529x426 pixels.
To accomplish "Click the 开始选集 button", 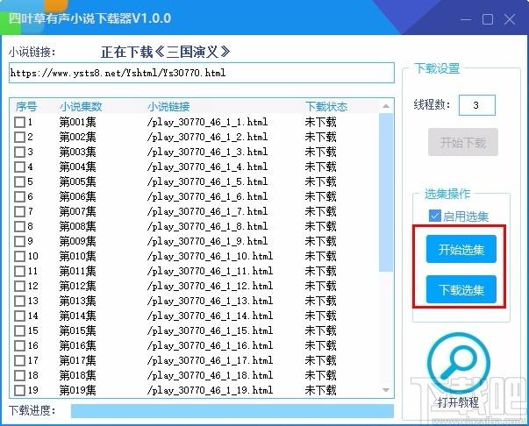I will tap(461, 250).
